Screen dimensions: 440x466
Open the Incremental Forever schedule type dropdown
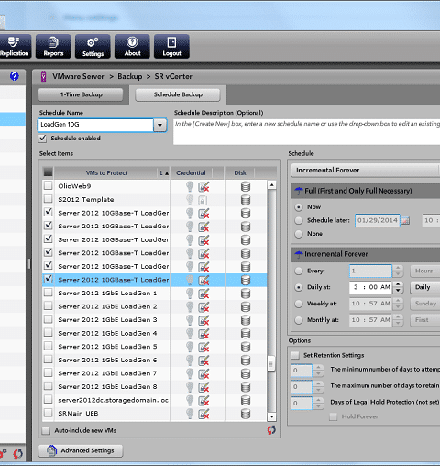[x=366, y=171]
